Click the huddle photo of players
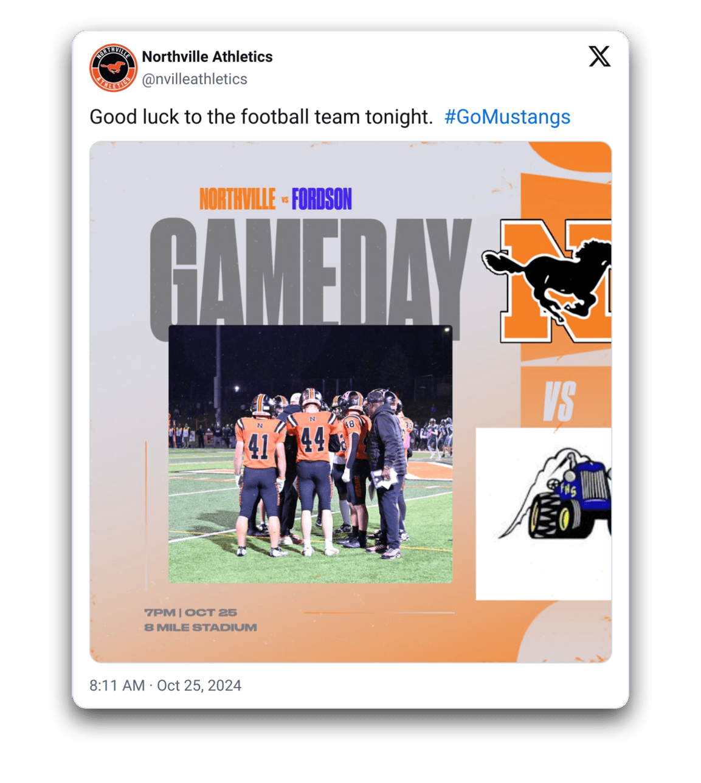701x783 pixels. (x=310, y=454)
